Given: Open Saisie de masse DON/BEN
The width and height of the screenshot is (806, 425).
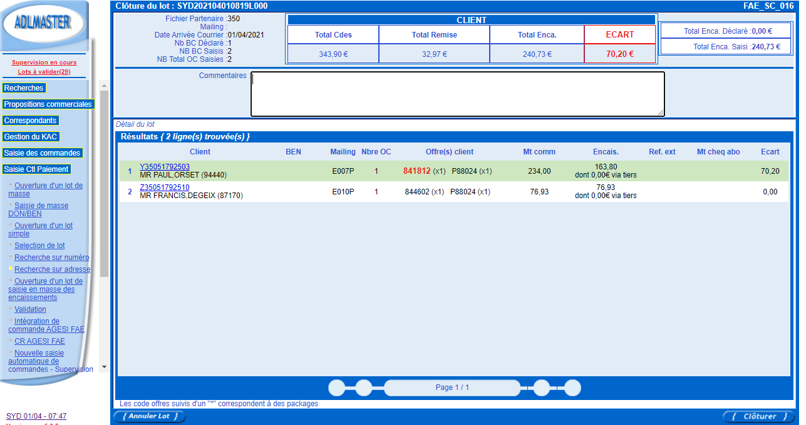Looking at the screenshot, I should [38, 209].
